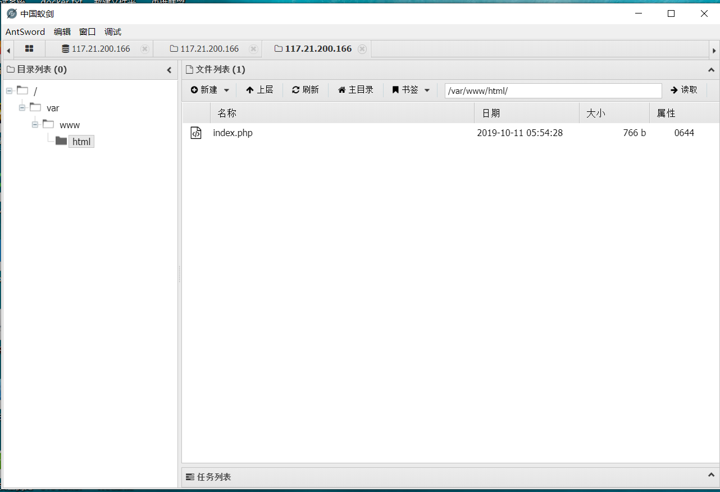Open the home grid tab icon
Image resolution: width=720 pixels, height=492 pixels.
tap(29, 49)
